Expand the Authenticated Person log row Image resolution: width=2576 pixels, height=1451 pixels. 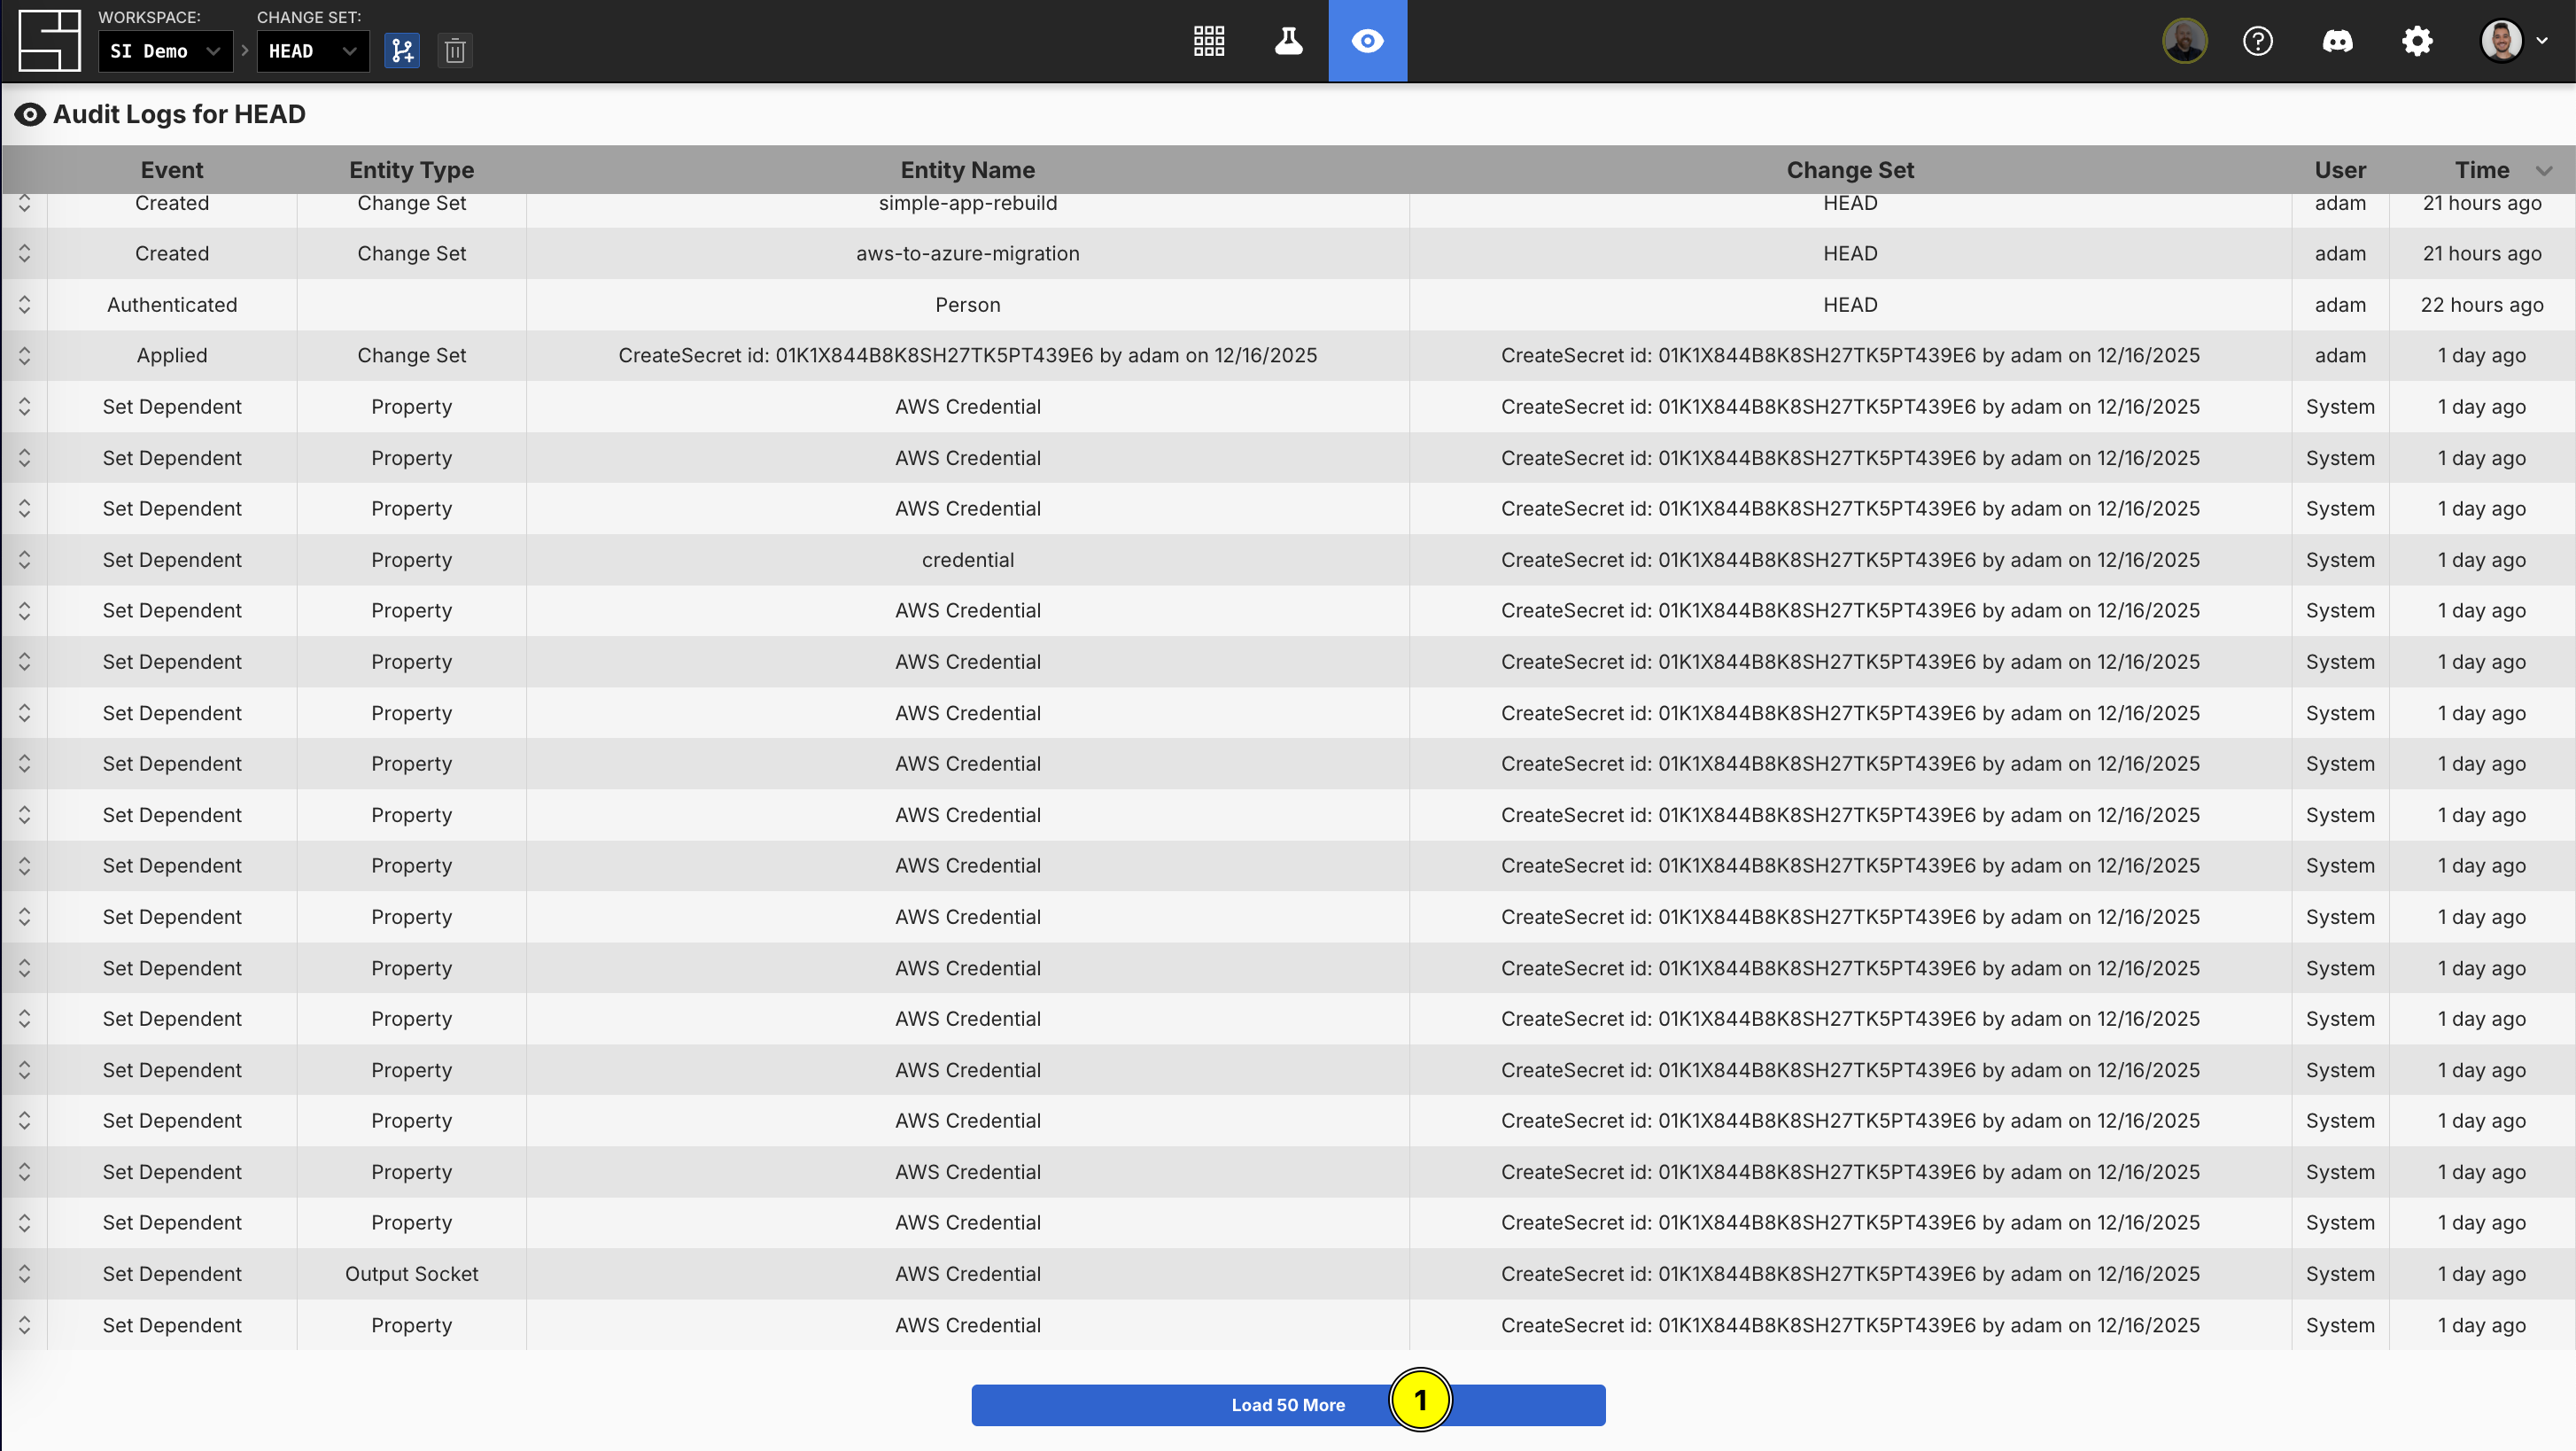coord(25,305)
